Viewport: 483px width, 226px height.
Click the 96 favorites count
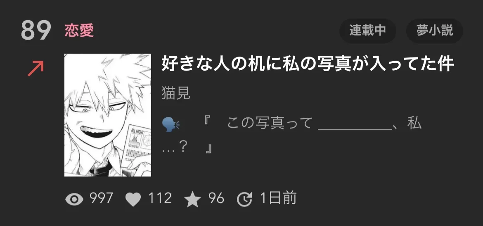pyautogui.click(x=216, y=198)
